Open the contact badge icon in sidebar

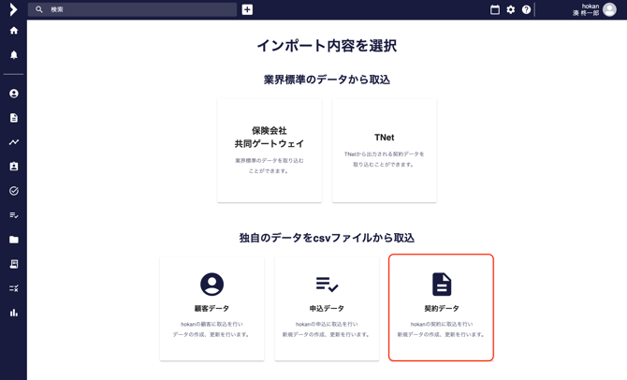[13, 167]
